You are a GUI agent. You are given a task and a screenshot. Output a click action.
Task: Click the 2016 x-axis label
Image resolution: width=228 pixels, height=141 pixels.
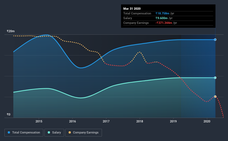72,121
